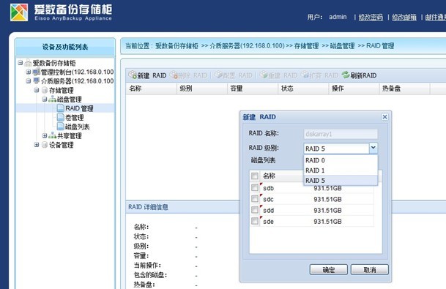Image resolution: width=446 pixels, height=289 pixels.
Task: Click the sde disk name cell
Action: pyautogui.click(x=268, y=222)
